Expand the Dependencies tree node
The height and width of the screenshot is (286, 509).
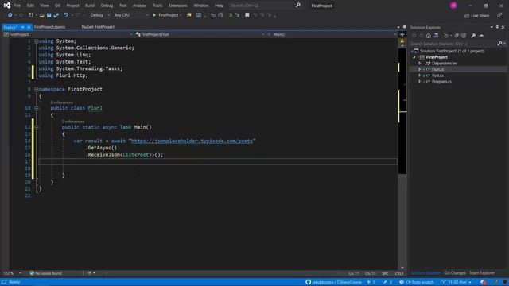(419, 64)
